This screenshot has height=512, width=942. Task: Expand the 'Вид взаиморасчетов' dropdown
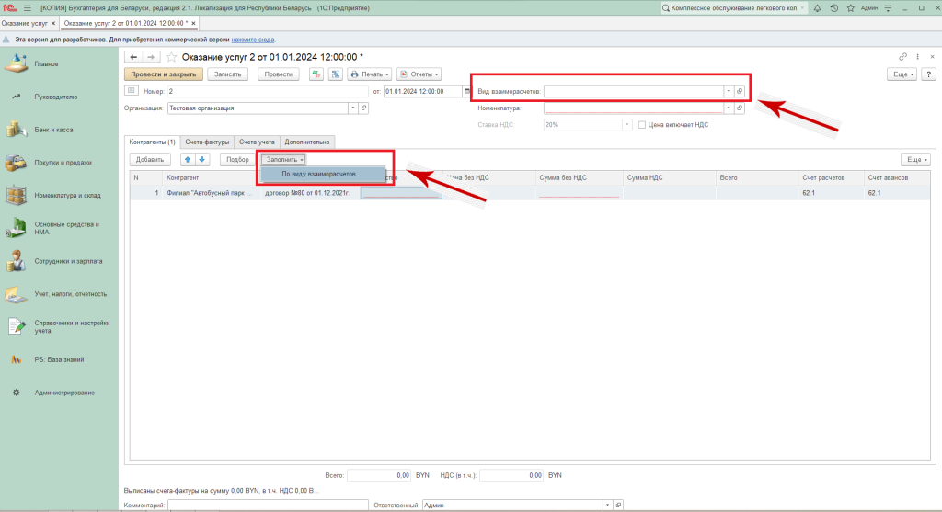(728, 92)
